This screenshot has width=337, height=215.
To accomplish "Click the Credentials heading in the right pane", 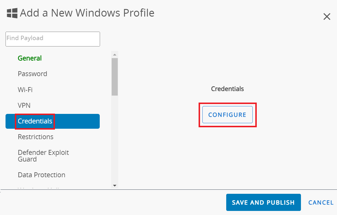I will point(227,89).
